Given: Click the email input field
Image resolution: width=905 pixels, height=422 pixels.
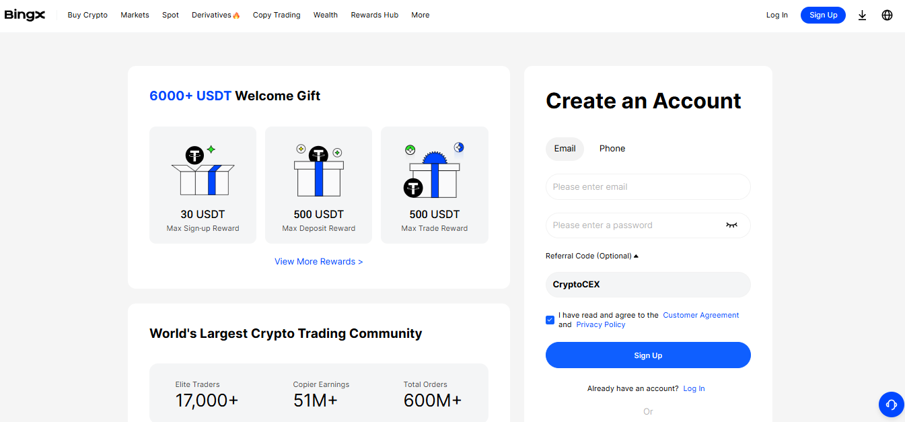Looking at the screenshot, I should pos(647,186).
